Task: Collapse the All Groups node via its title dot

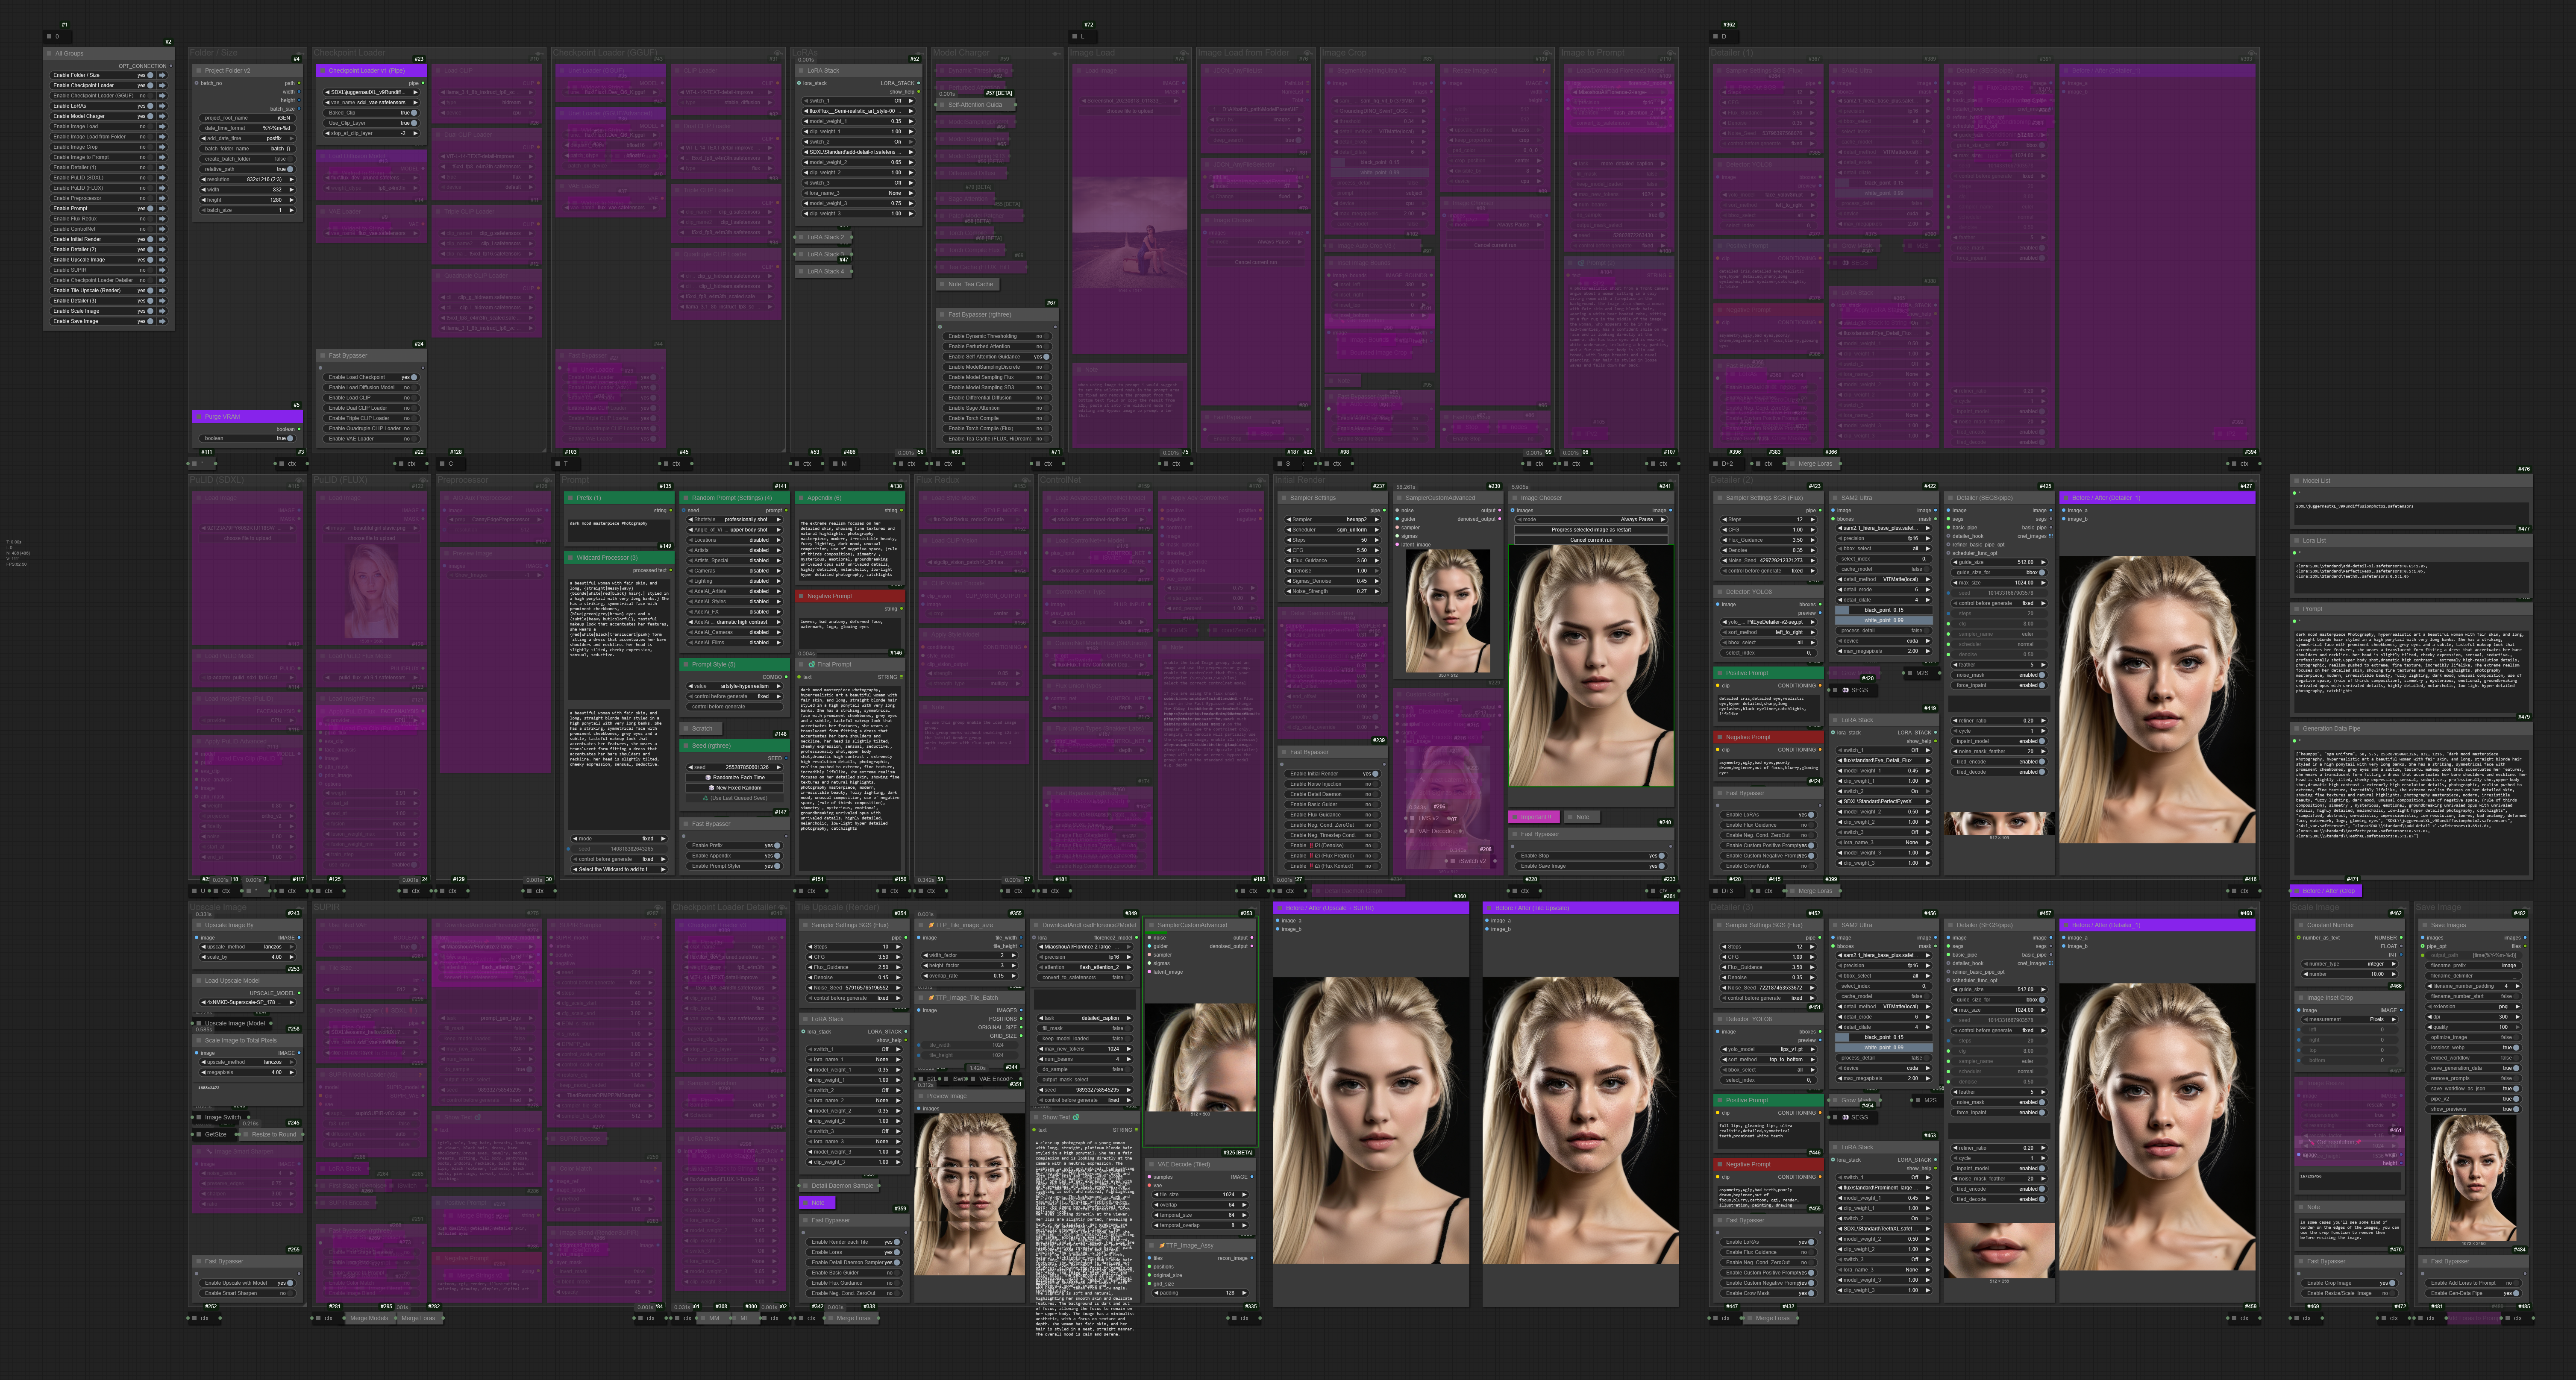Action: (x=49, y=54)
